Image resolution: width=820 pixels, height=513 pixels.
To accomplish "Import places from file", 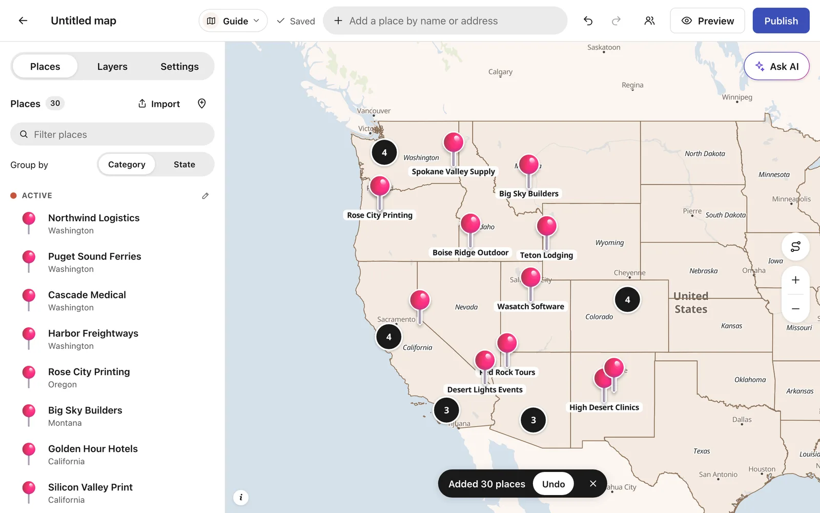I will pos(159,104).
